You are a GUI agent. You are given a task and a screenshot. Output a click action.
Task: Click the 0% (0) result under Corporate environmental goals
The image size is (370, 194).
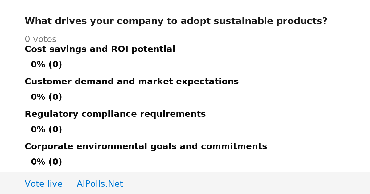click(47, 162)
